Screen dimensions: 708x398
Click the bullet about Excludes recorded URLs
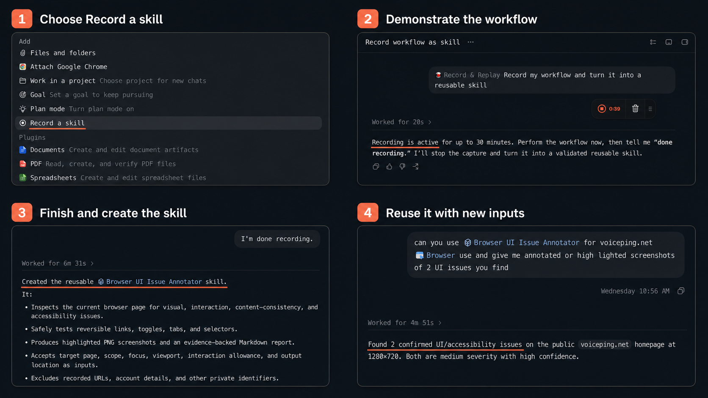click(155, 379)
